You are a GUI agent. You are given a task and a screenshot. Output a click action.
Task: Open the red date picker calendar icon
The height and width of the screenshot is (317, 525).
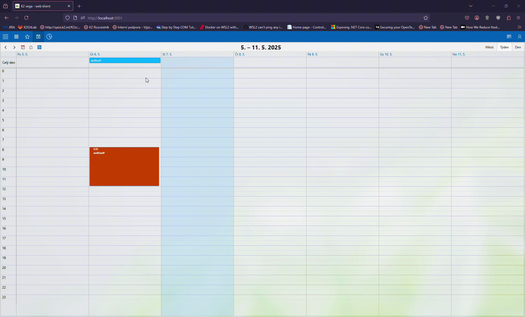click(23, 47)
